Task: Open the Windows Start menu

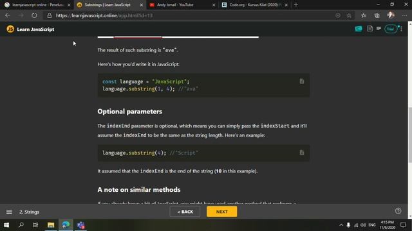Action: point(6,225)
